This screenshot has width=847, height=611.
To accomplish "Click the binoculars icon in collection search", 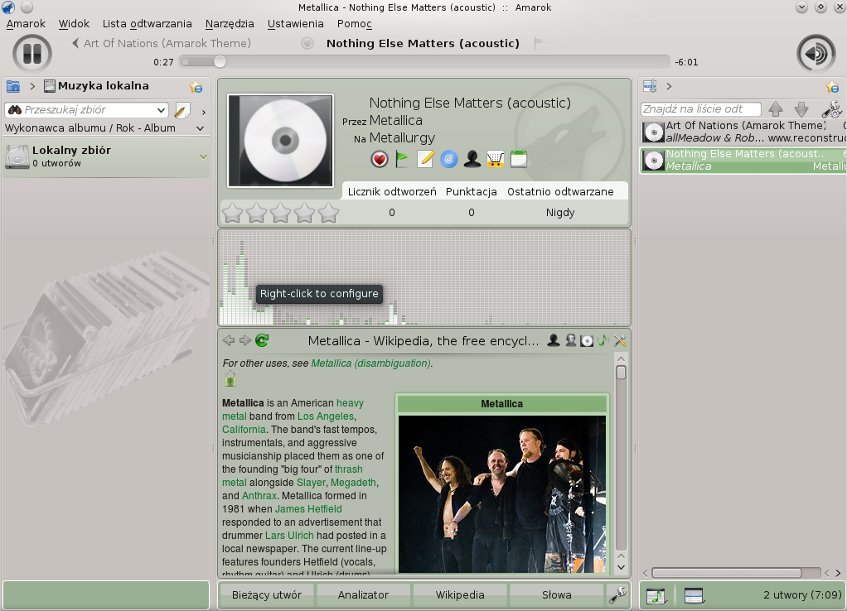I will point(14,110).
